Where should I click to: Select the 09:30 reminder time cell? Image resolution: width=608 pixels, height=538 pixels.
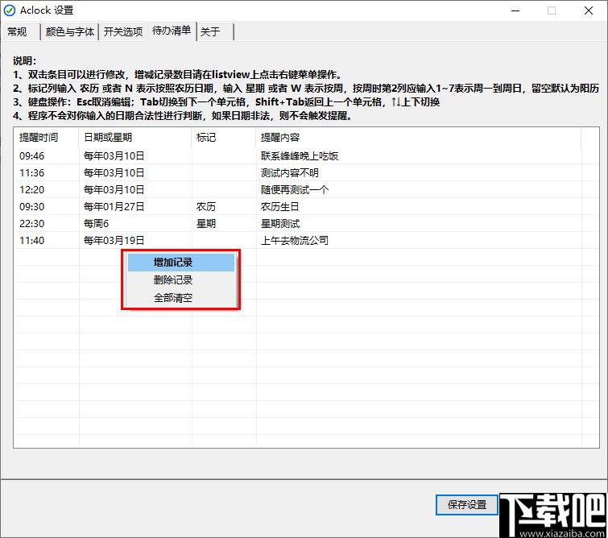[x=31, y=207]
